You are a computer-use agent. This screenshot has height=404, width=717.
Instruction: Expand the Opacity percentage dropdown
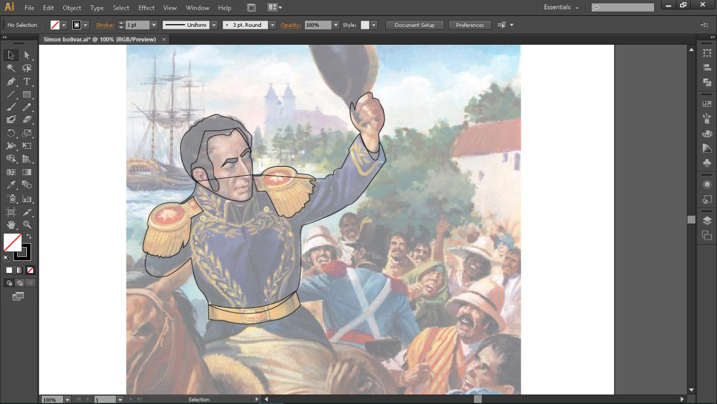336,25
